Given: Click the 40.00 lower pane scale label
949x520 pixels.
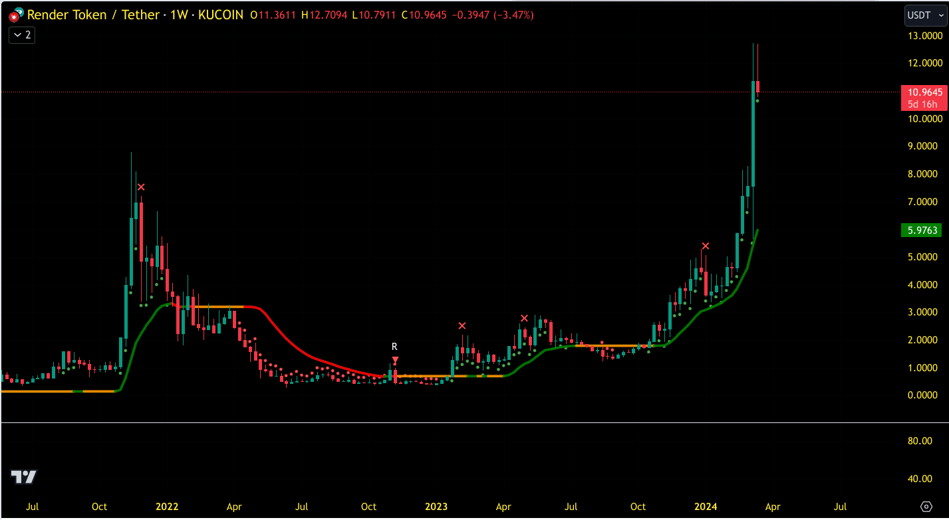Looking at the screenshot, I should (920, 479).
